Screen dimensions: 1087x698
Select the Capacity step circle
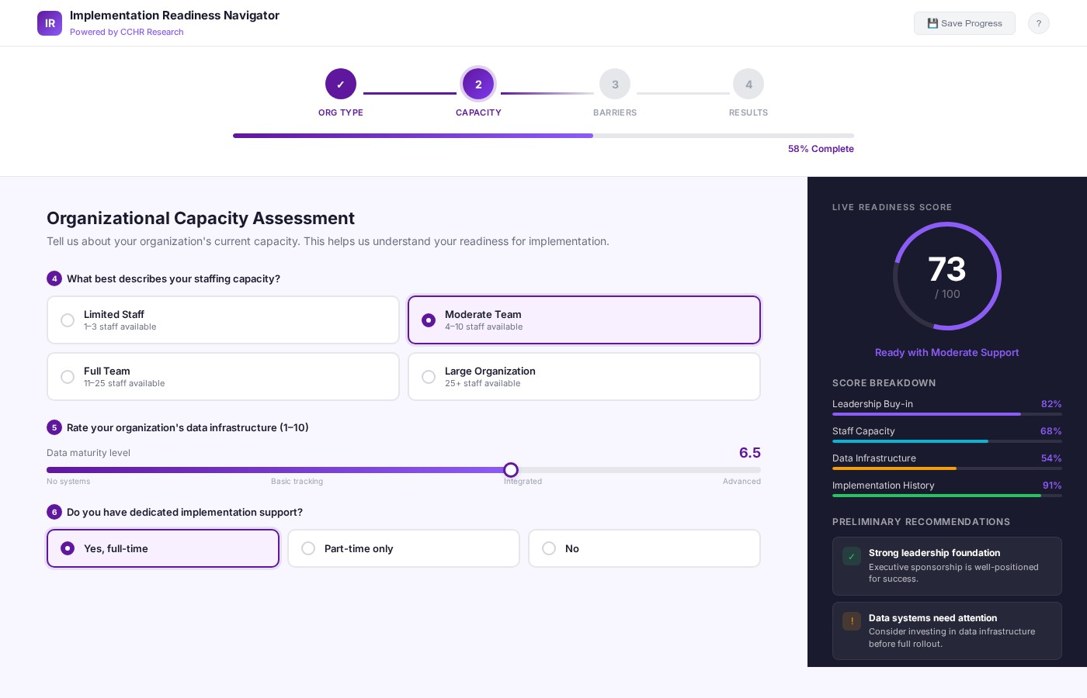(478, 84)
